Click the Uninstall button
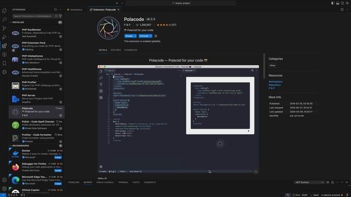 tap(144, 36)
